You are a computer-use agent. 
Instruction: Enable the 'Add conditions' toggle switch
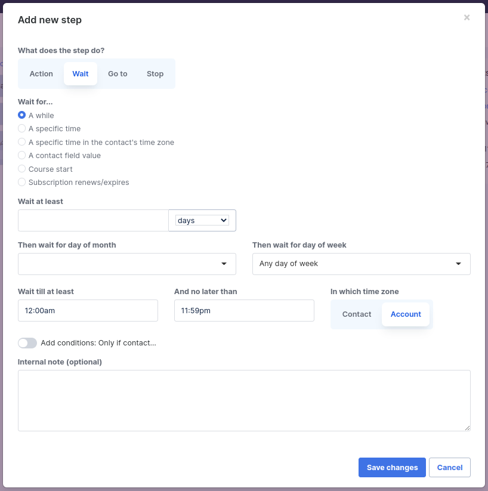27,343
